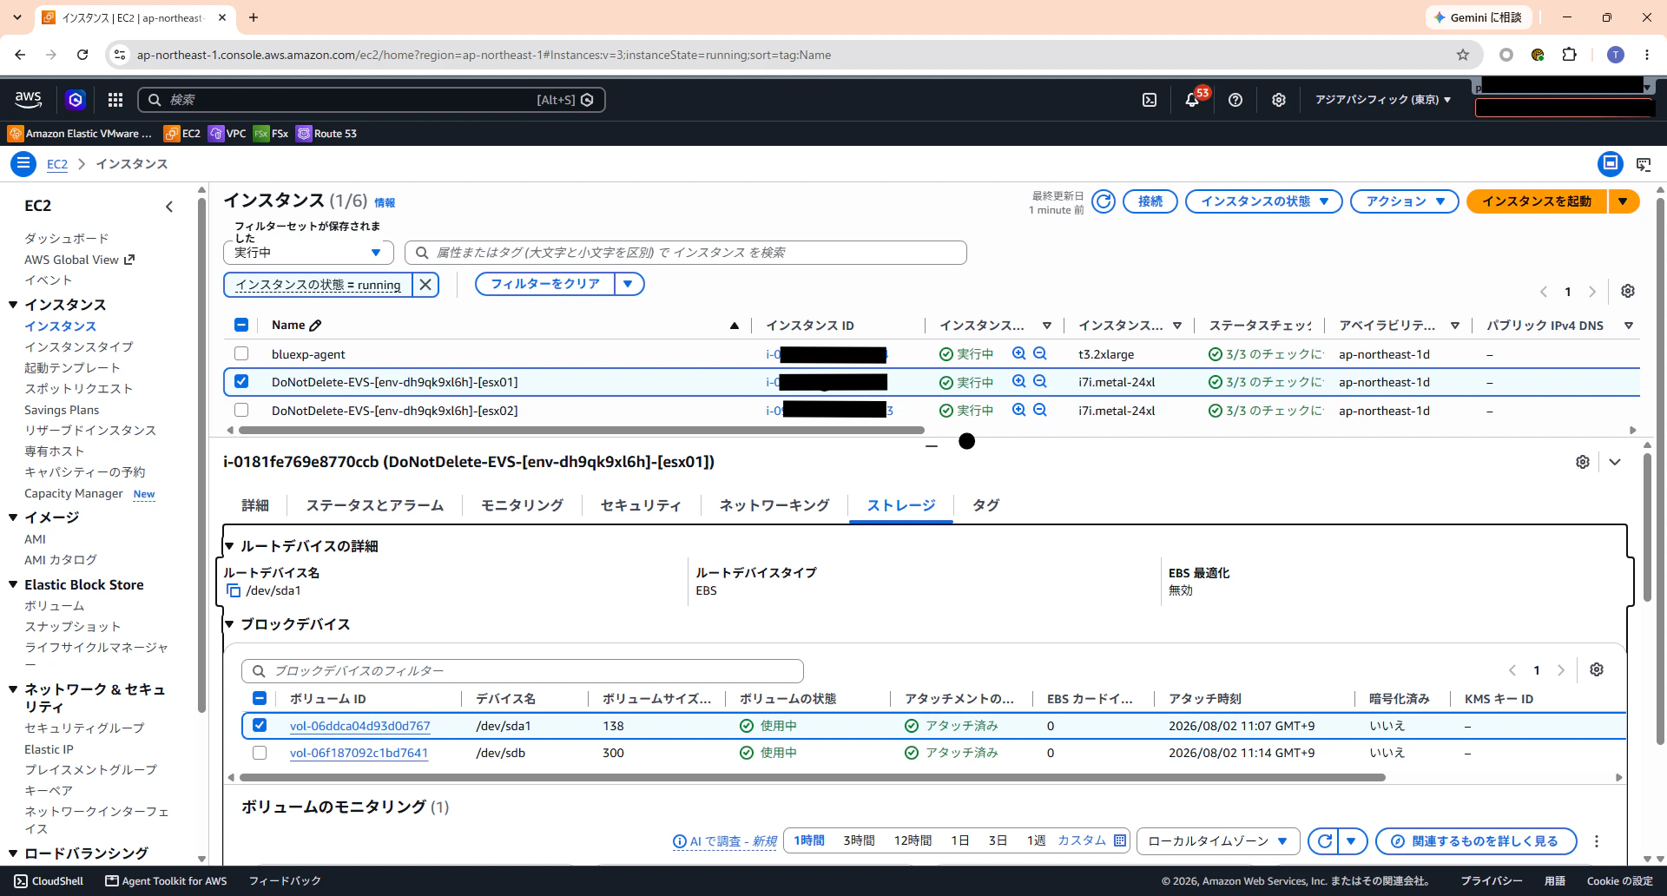Open the VPC shortcut in favorites bar

pyautogui.click(x=227, y=134)
